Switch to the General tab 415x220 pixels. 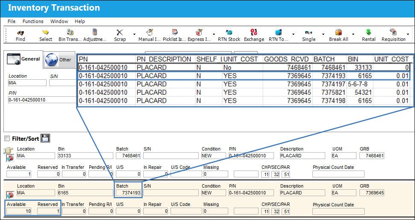pos(23,59)
